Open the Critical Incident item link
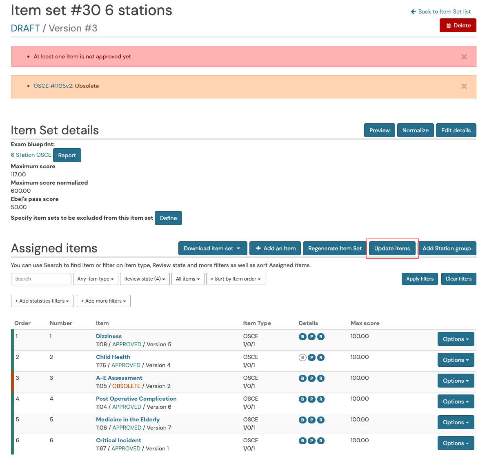 click(x=118, y=440)
